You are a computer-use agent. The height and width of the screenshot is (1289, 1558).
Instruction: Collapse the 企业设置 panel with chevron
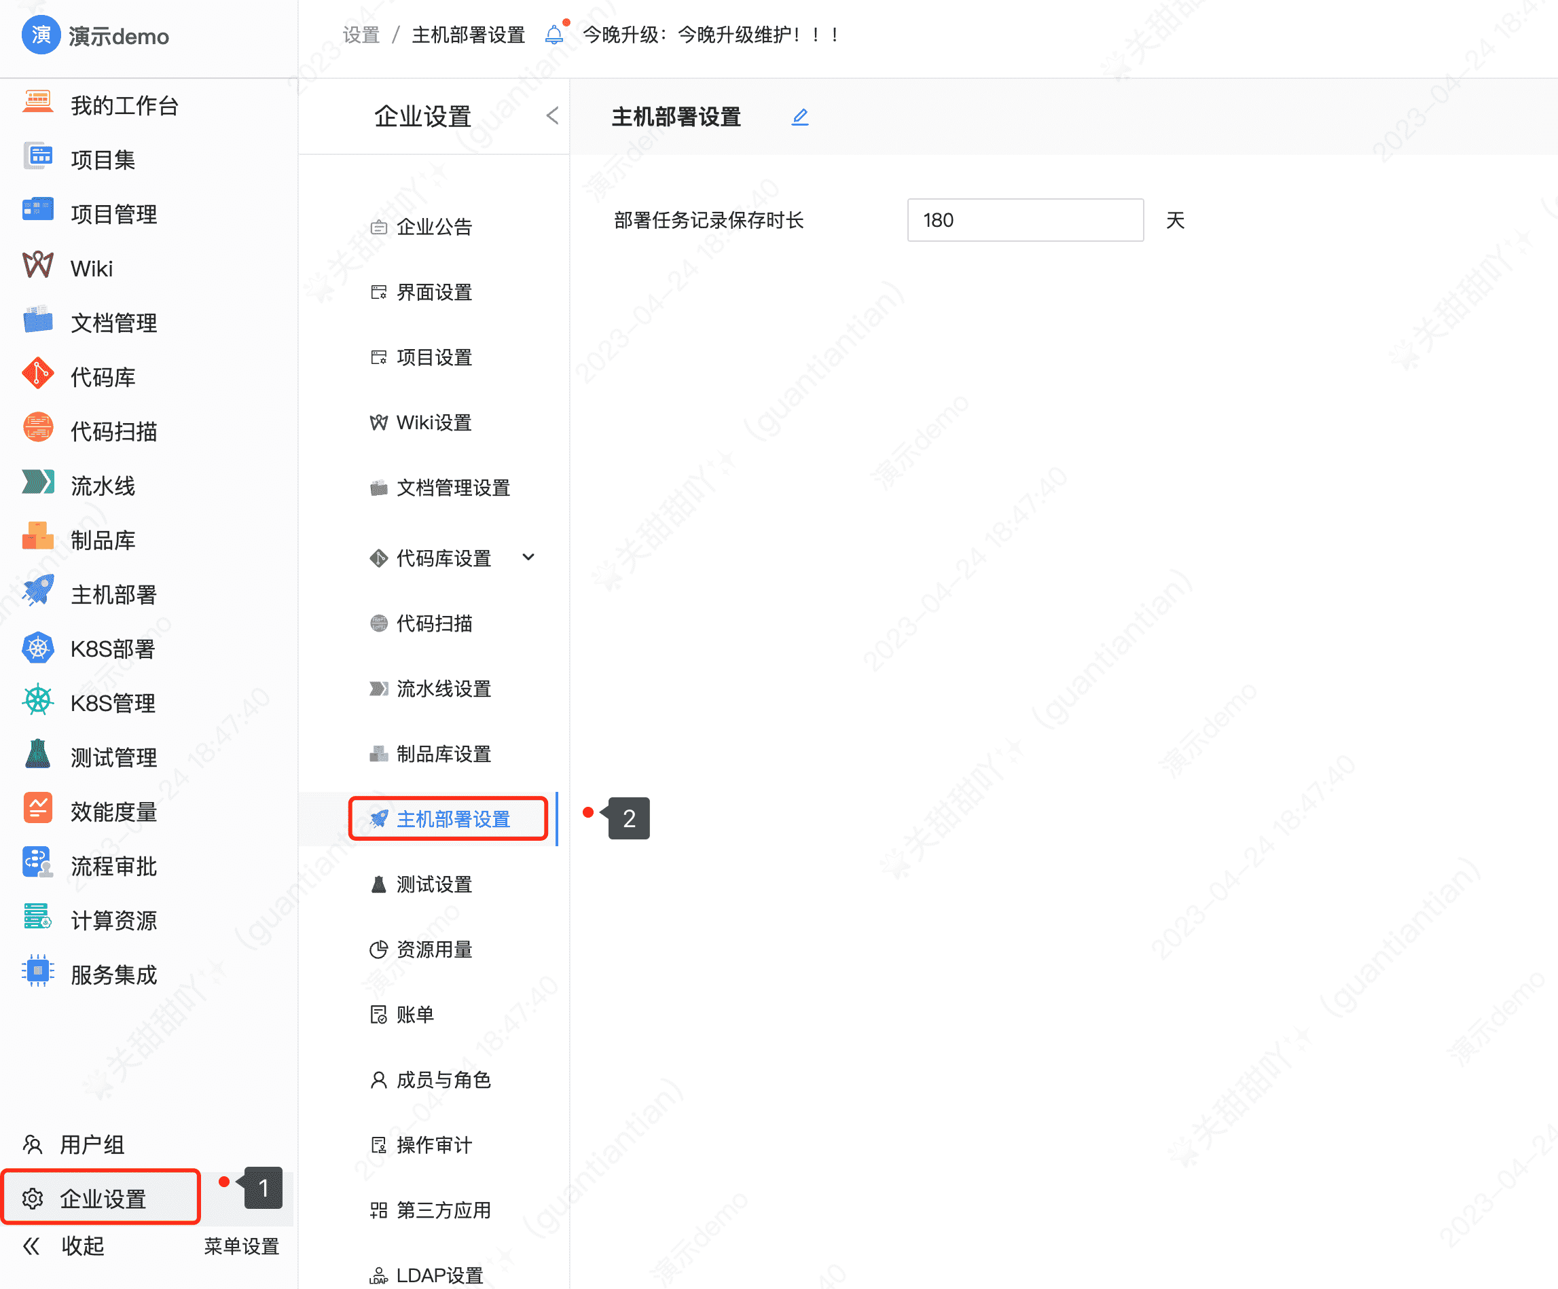(x=552, y=115)
